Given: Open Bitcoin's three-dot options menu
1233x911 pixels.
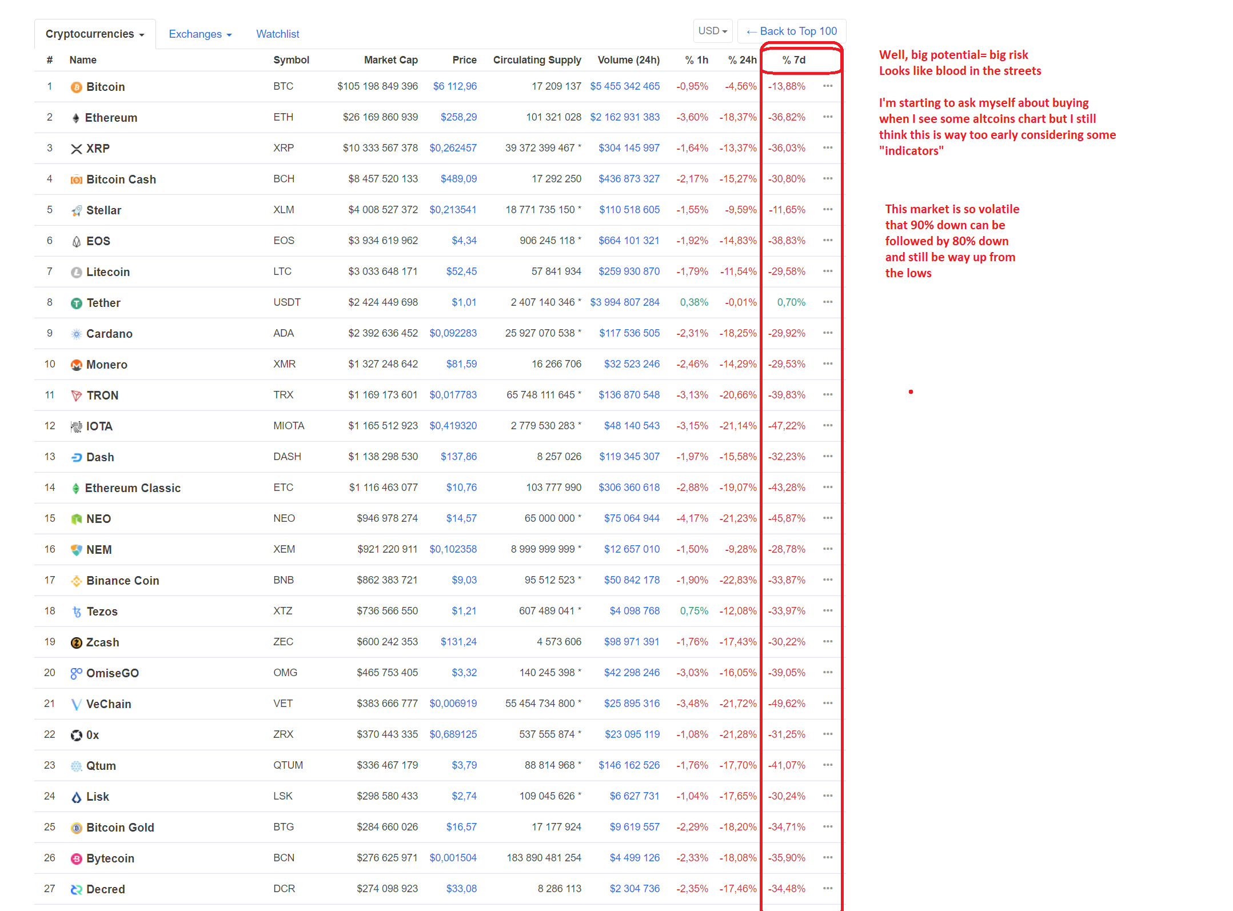Looking at the screenshot, I should pyautogui.click(x=828, y=86).
